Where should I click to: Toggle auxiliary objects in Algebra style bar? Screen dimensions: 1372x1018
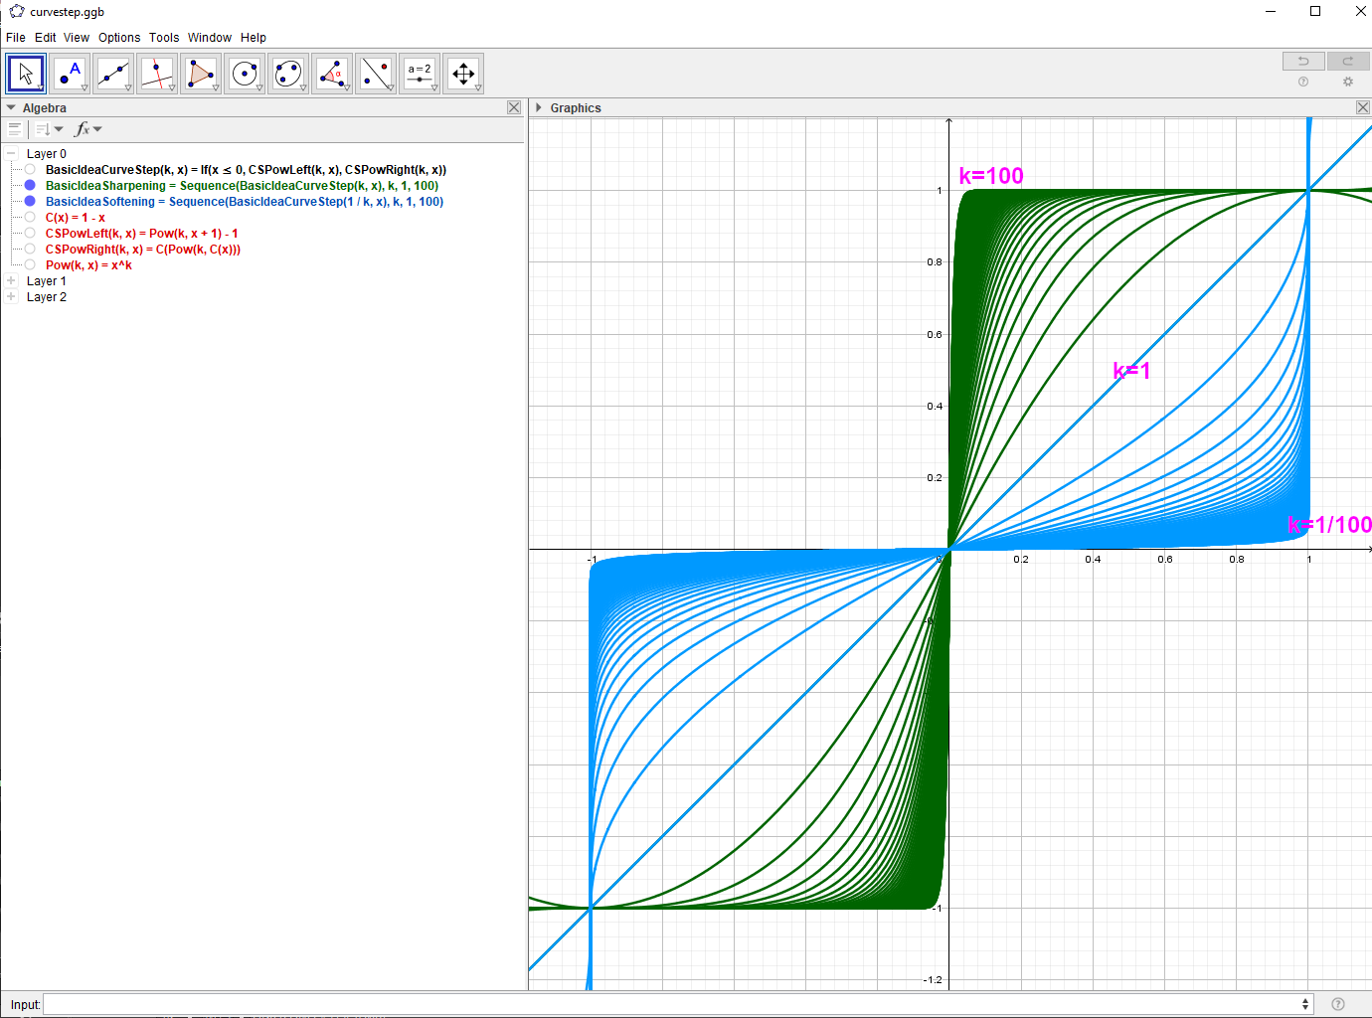click(x=15, y=129)
